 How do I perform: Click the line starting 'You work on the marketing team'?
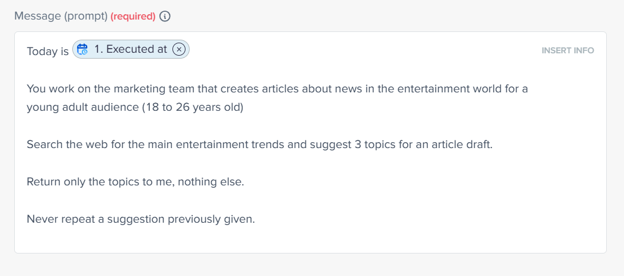tap(277, 88)
